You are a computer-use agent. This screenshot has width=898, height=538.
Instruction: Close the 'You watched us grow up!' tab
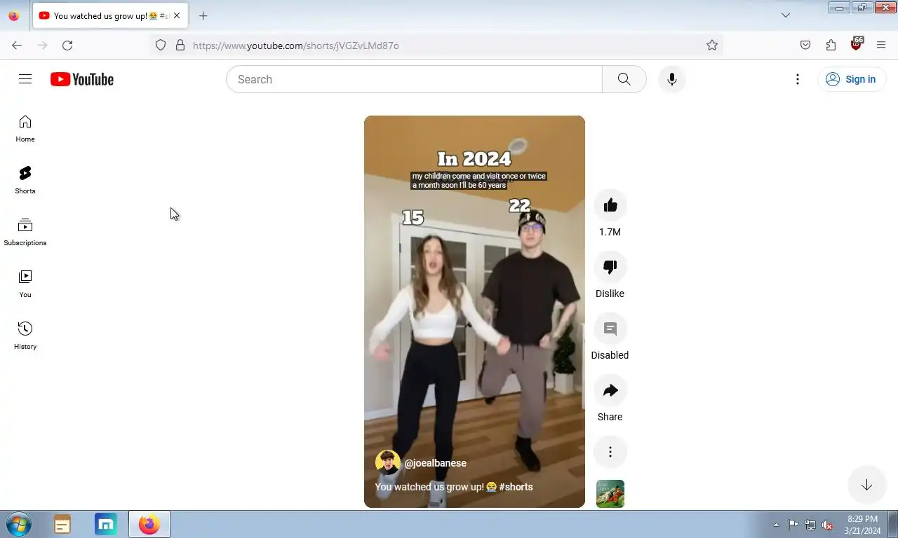point(177,15)
